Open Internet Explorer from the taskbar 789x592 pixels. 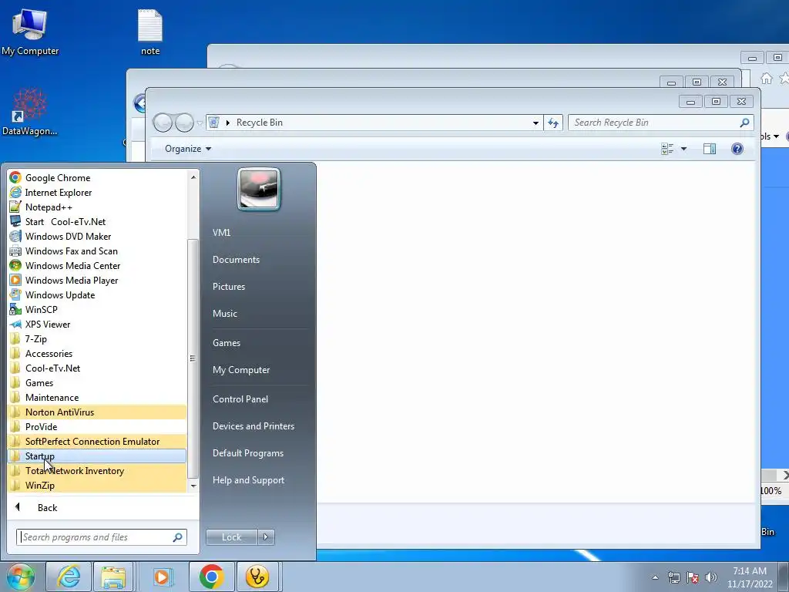[69, 577]
